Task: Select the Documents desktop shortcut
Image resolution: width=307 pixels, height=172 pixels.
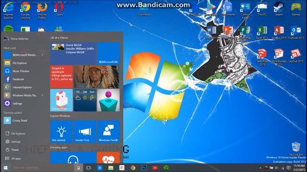Action: [x=228, y=9]
